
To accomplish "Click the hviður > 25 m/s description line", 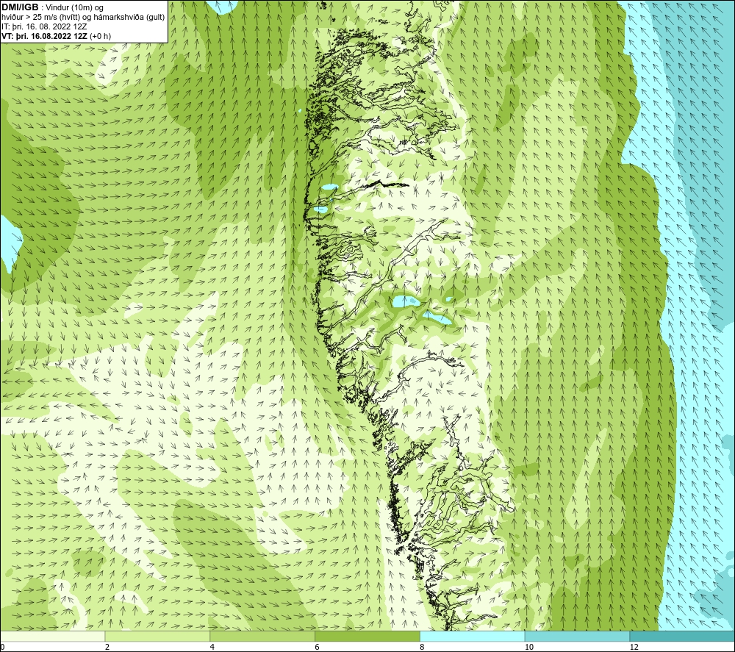I will point(83,18).
